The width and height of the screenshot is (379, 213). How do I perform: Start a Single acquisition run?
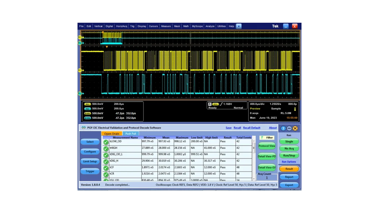pos(289,142)
